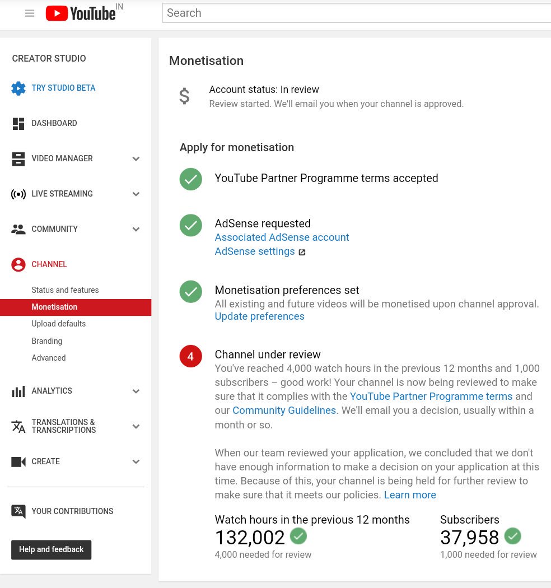
Task: Open the AdSense settings link
Action: click(255, 251)
